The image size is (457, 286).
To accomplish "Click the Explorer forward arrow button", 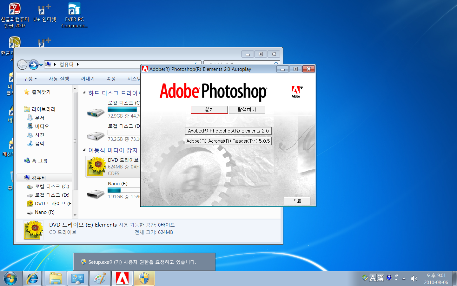I will click(x=33, y=65).
